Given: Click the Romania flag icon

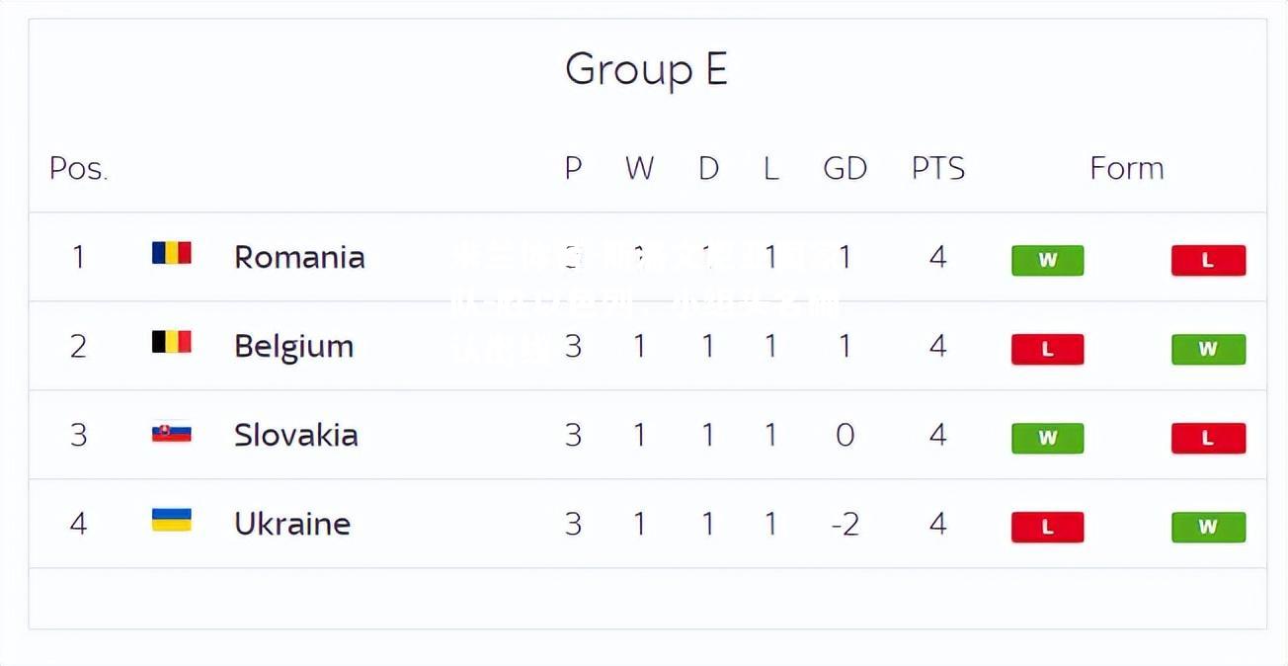Looking at the screenshot, I should coord(171,253).
